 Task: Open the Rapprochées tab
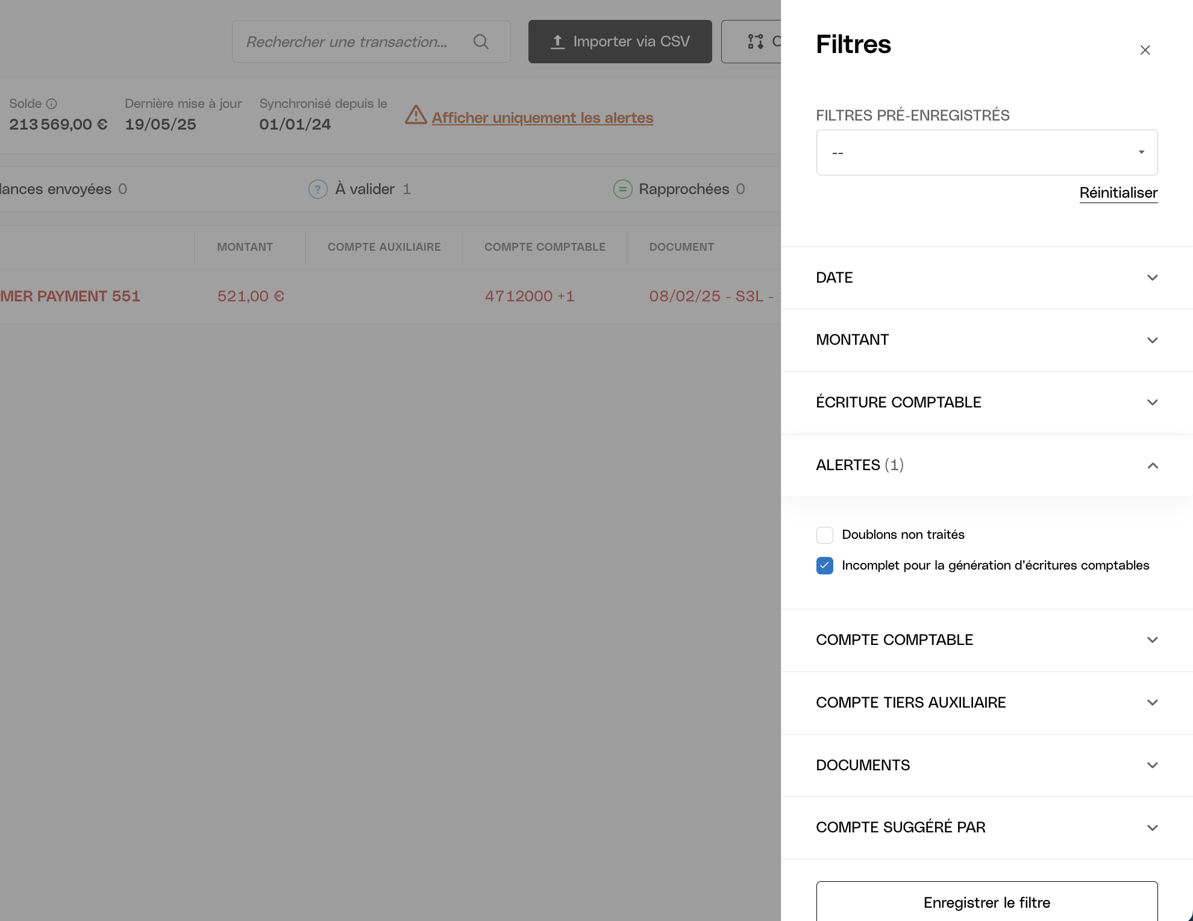click(679, 189)
